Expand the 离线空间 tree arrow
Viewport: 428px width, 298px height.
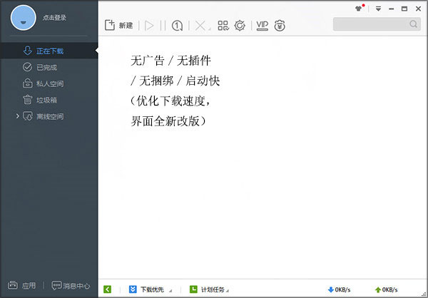click(17, 116)
